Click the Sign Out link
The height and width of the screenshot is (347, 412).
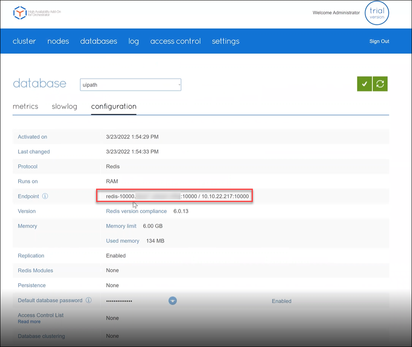coord(379,41)
